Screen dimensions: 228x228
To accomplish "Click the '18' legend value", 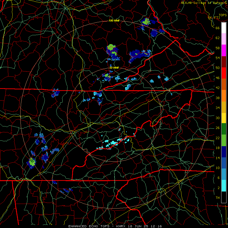I will 218,148.
